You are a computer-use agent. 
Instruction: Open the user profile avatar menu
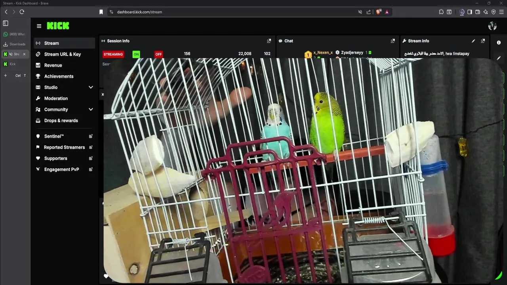click(492, 26)
